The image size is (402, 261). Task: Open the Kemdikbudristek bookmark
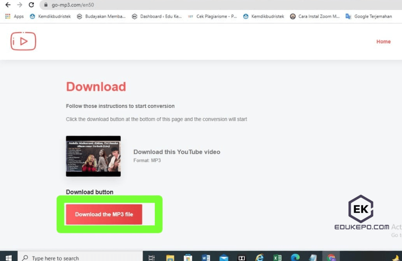(x=54, y=16)
